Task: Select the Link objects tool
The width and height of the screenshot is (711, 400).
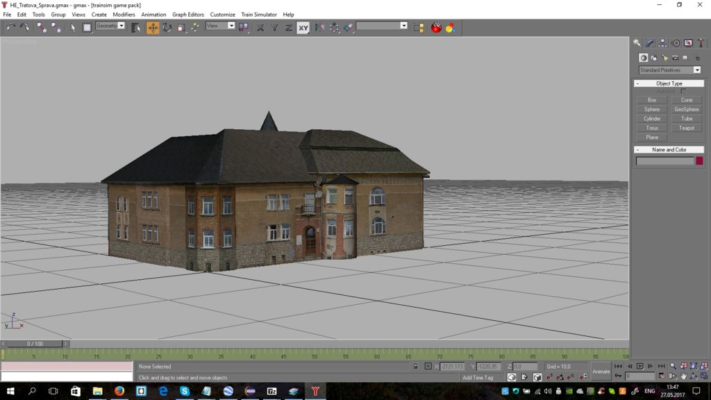Action: coord(41,28)
